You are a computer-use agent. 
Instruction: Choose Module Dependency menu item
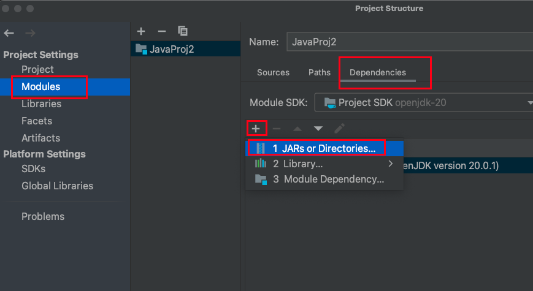pyautogui.click(x=324, y=180)
